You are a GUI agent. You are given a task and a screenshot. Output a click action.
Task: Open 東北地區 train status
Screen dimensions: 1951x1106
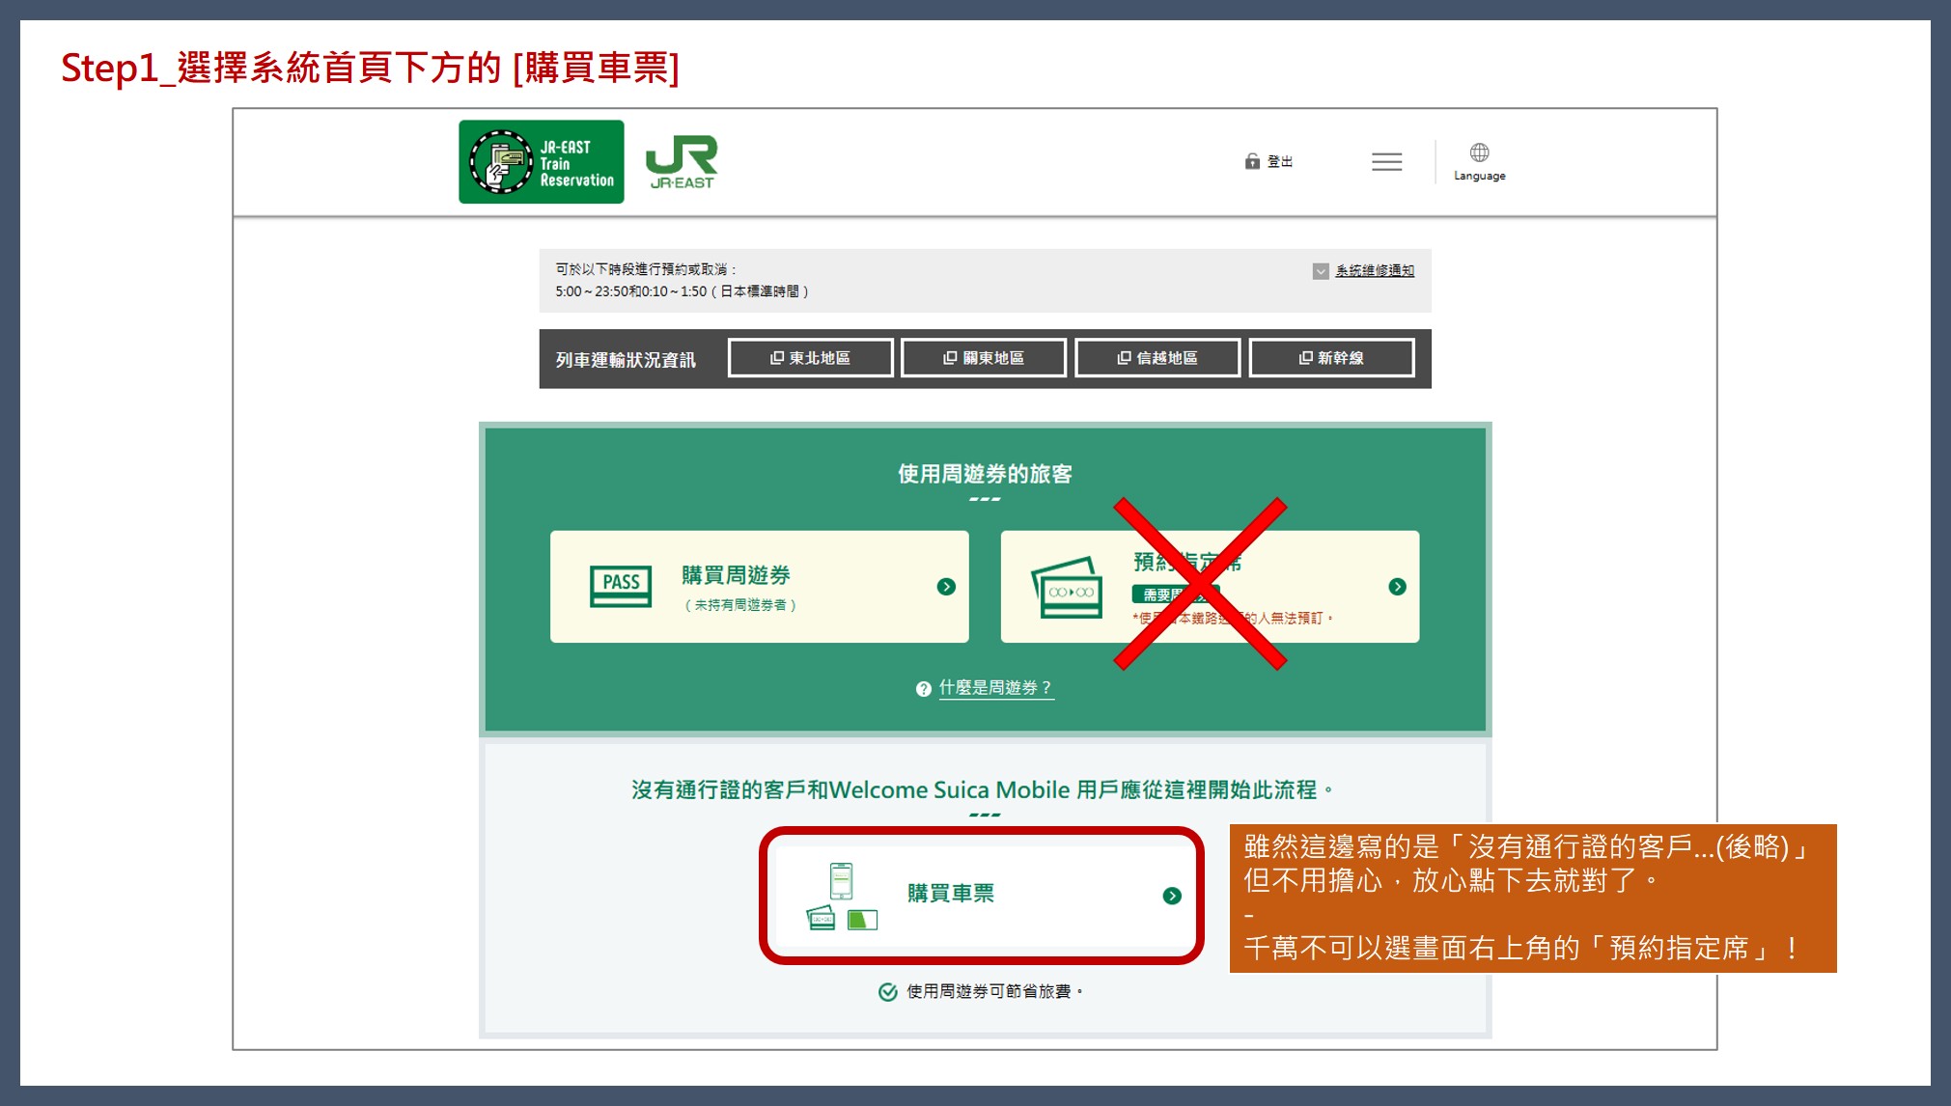(810, 358)
